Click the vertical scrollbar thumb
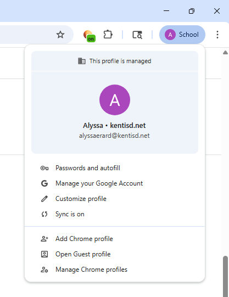Image resolution: width=229 pixels, height=297 pixels. [x=225, y=276]
